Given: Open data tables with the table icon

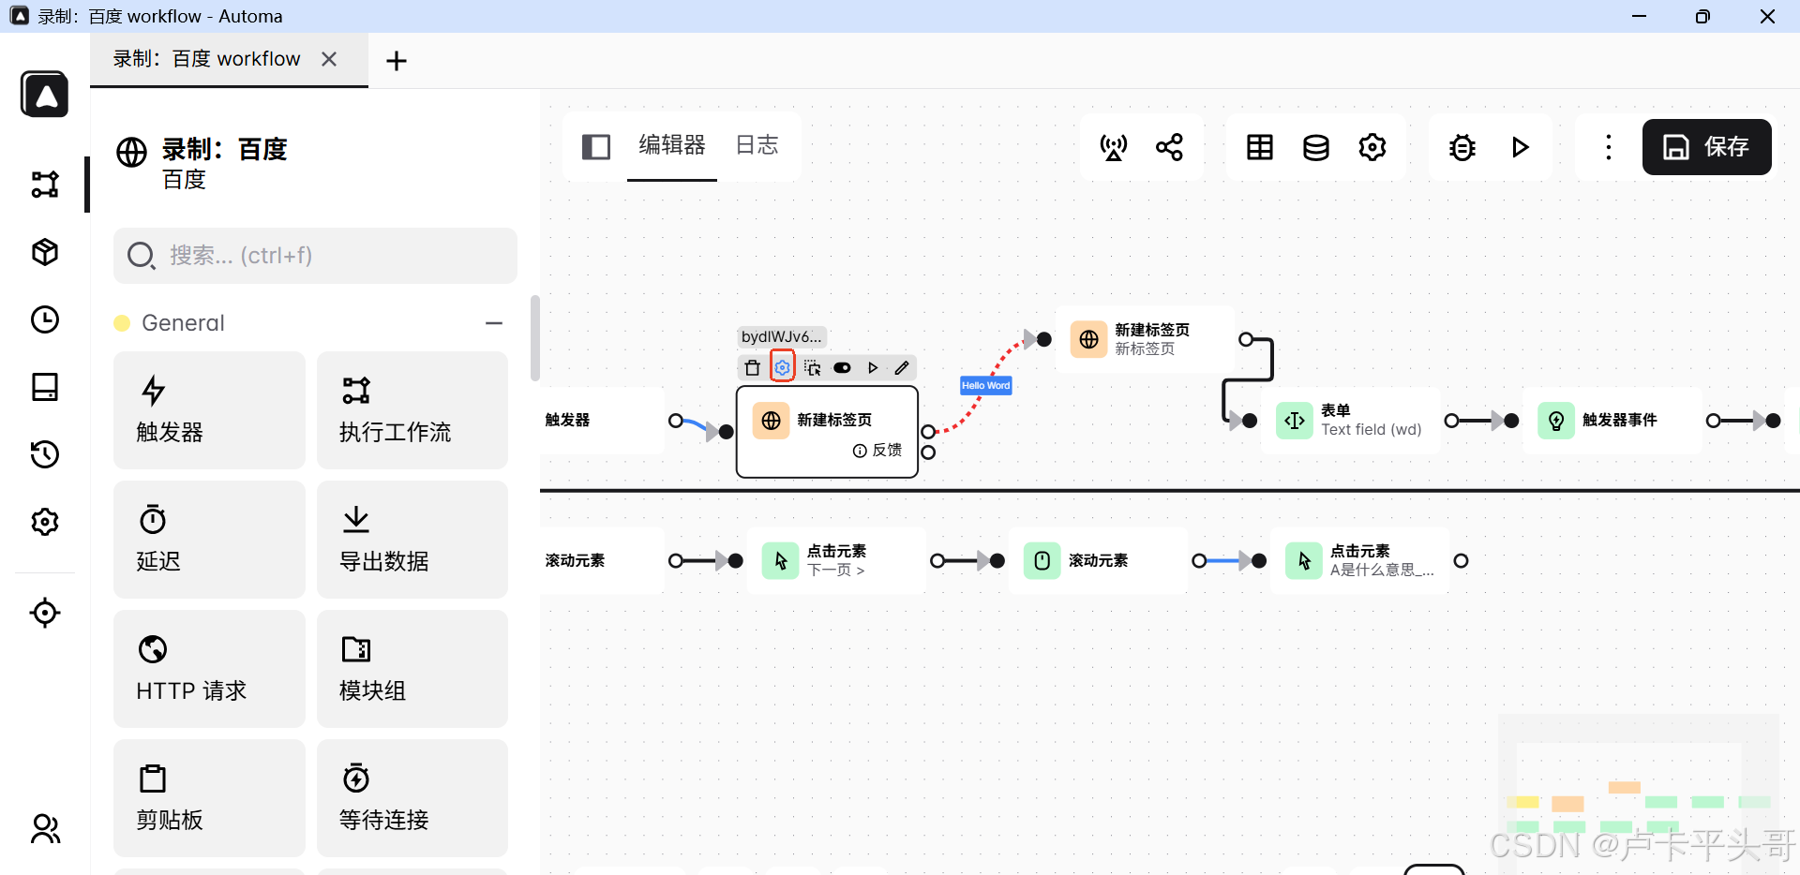Looking at the screenshot, I should pos(1259,147).
